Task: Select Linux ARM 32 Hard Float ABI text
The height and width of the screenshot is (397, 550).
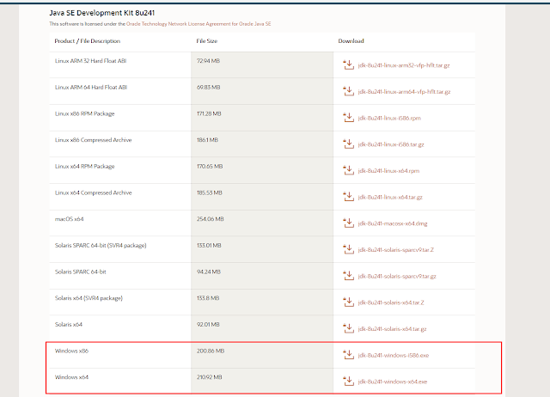Action: (x=90, y=61)
